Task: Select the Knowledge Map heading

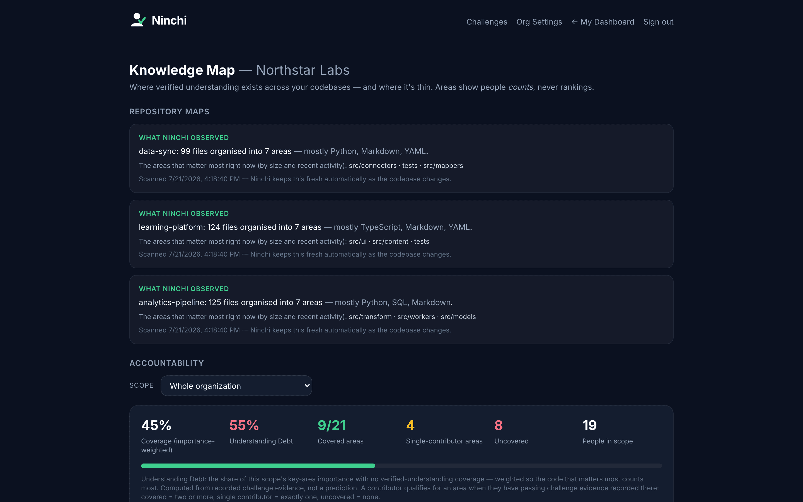Action: pos(182,70)
